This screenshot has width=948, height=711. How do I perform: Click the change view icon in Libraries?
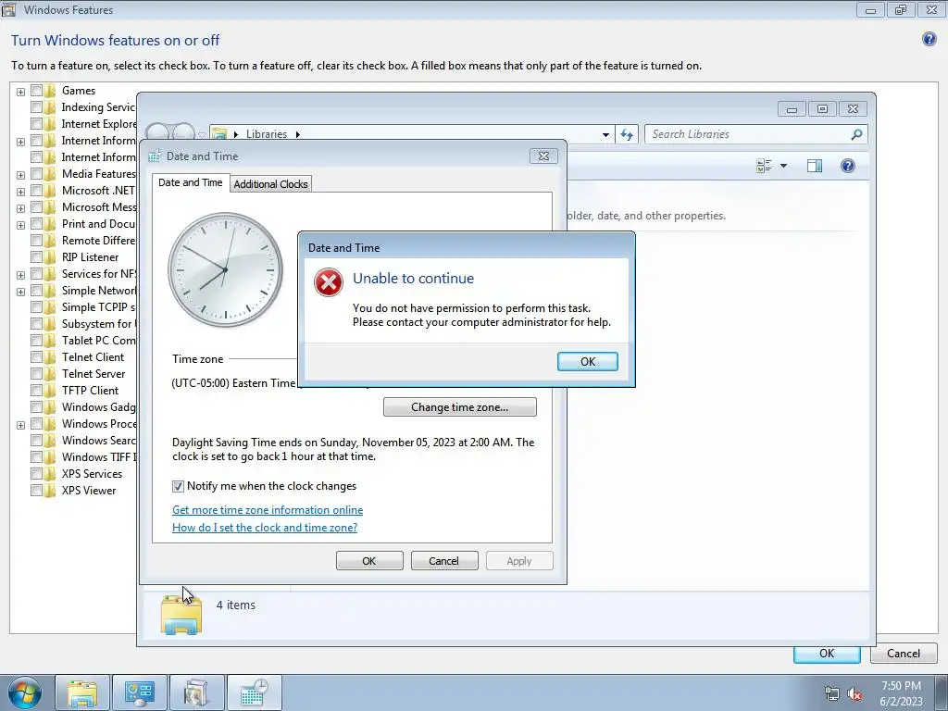tap(764, 166)
